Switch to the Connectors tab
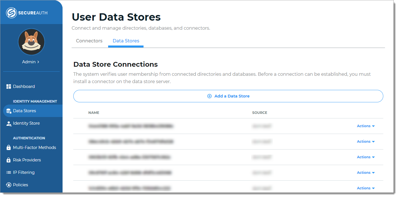Image resolution: width=398 pixels, height=197 pixels. click(89, 41)
